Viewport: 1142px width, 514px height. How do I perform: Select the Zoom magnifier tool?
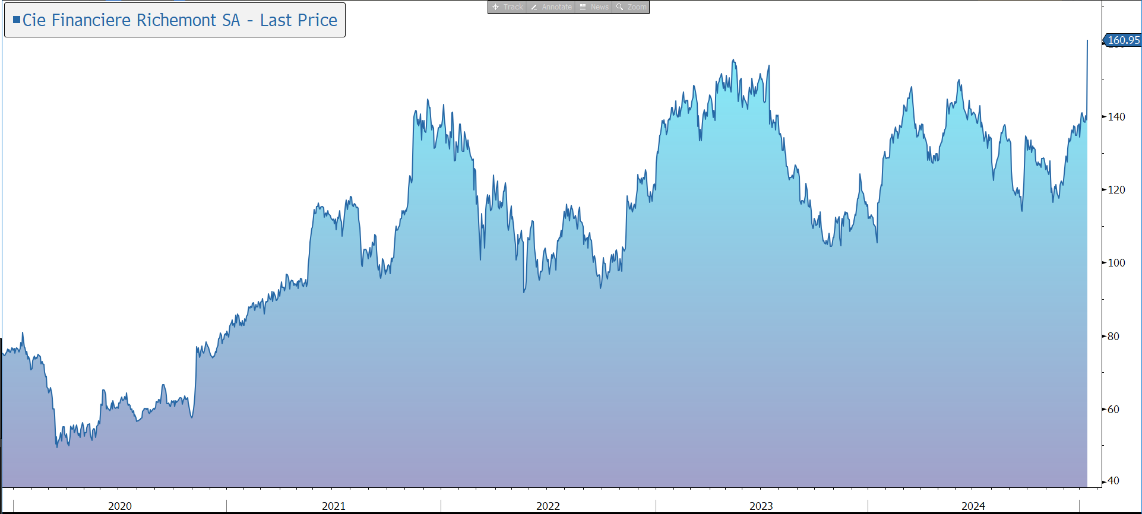tap(631, 7)
